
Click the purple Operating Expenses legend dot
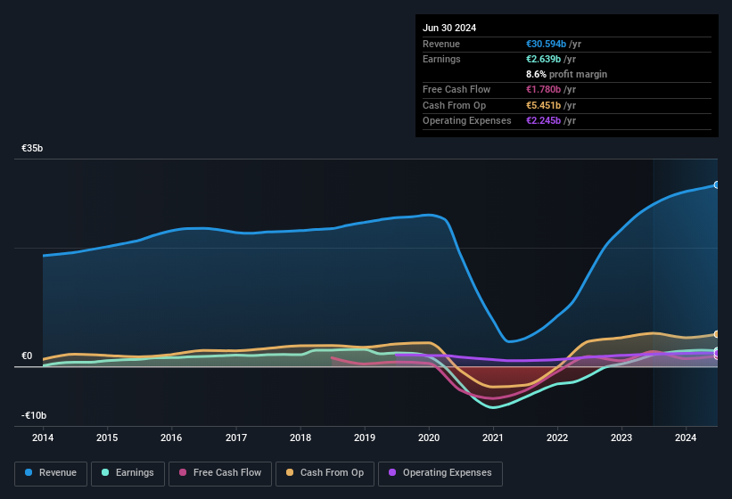point(393,473)
